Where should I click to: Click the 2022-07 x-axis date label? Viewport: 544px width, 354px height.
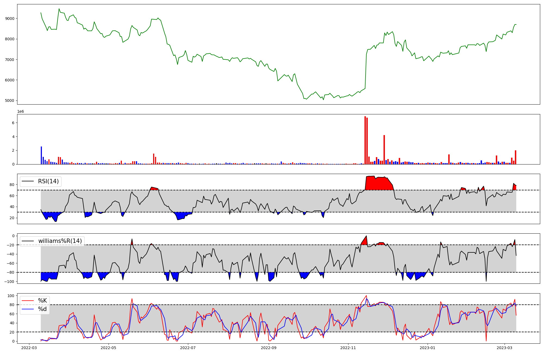tap(188, 348)
